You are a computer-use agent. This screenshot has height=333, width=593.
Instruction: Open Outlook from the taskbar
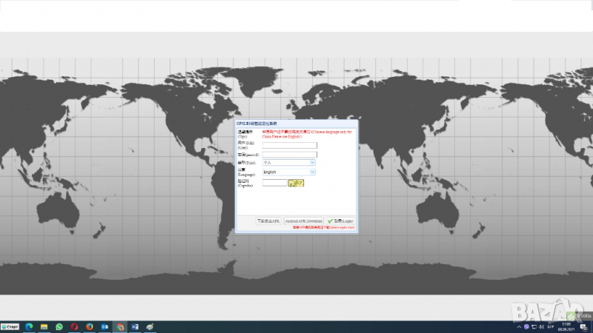(x=105, y=326)
